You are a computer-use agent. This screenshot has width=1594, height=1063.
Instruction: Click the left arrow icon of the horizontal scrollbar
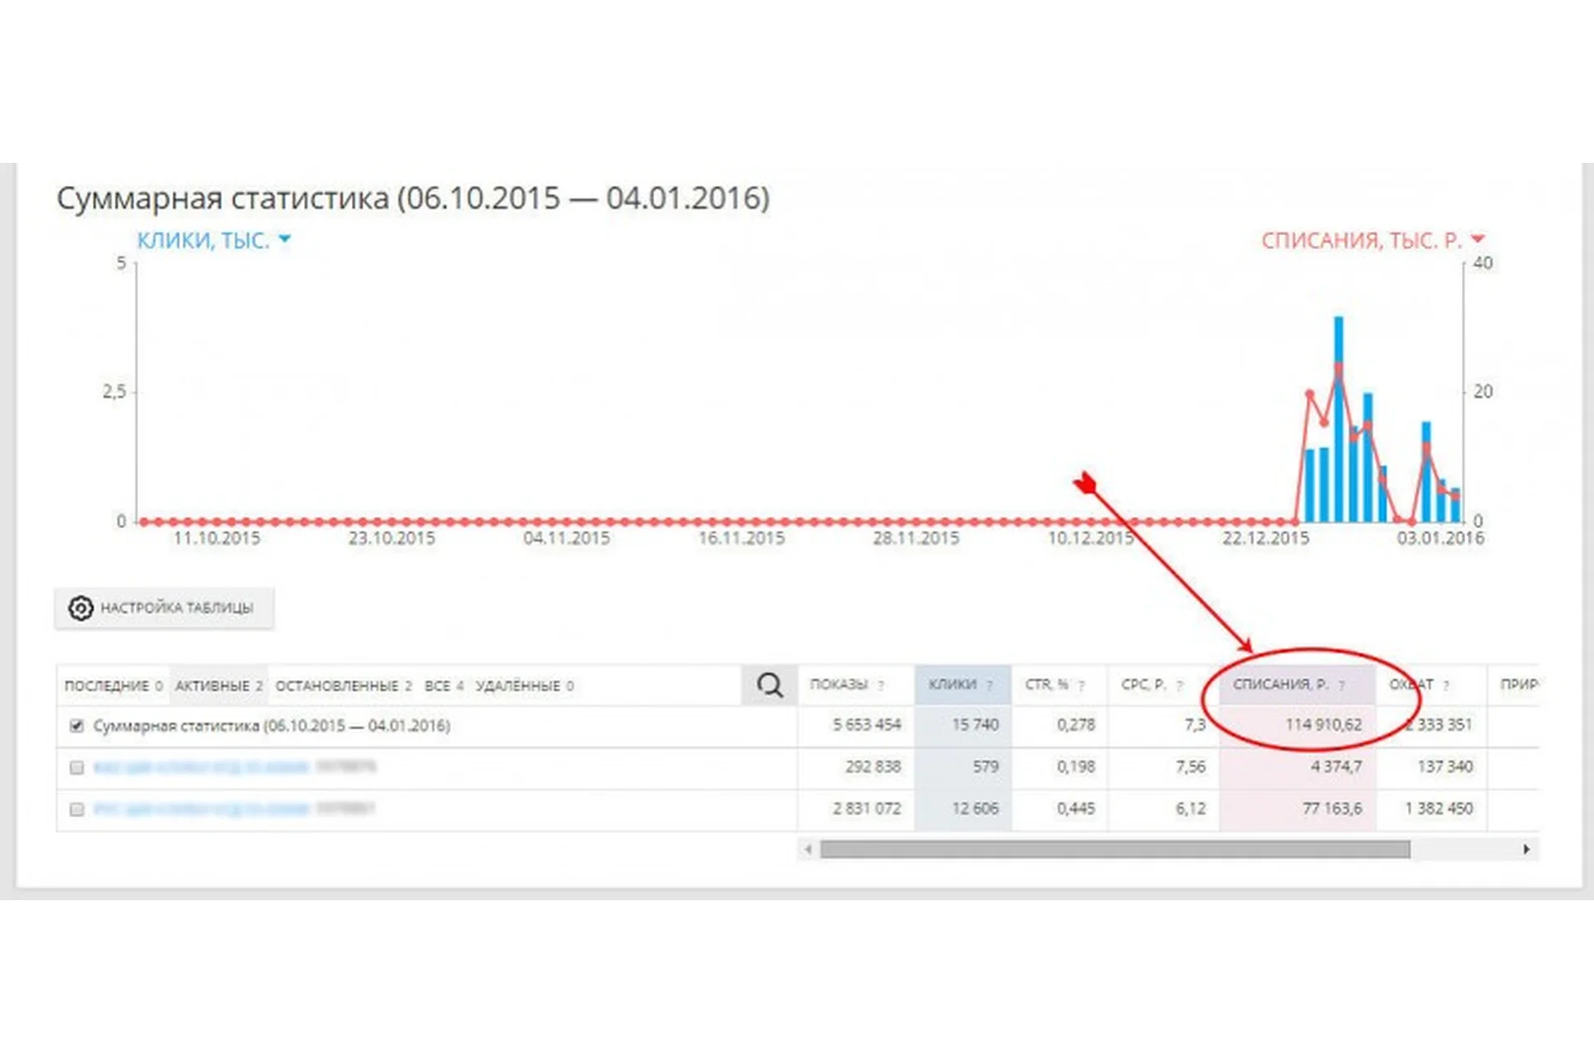[807, 849]
